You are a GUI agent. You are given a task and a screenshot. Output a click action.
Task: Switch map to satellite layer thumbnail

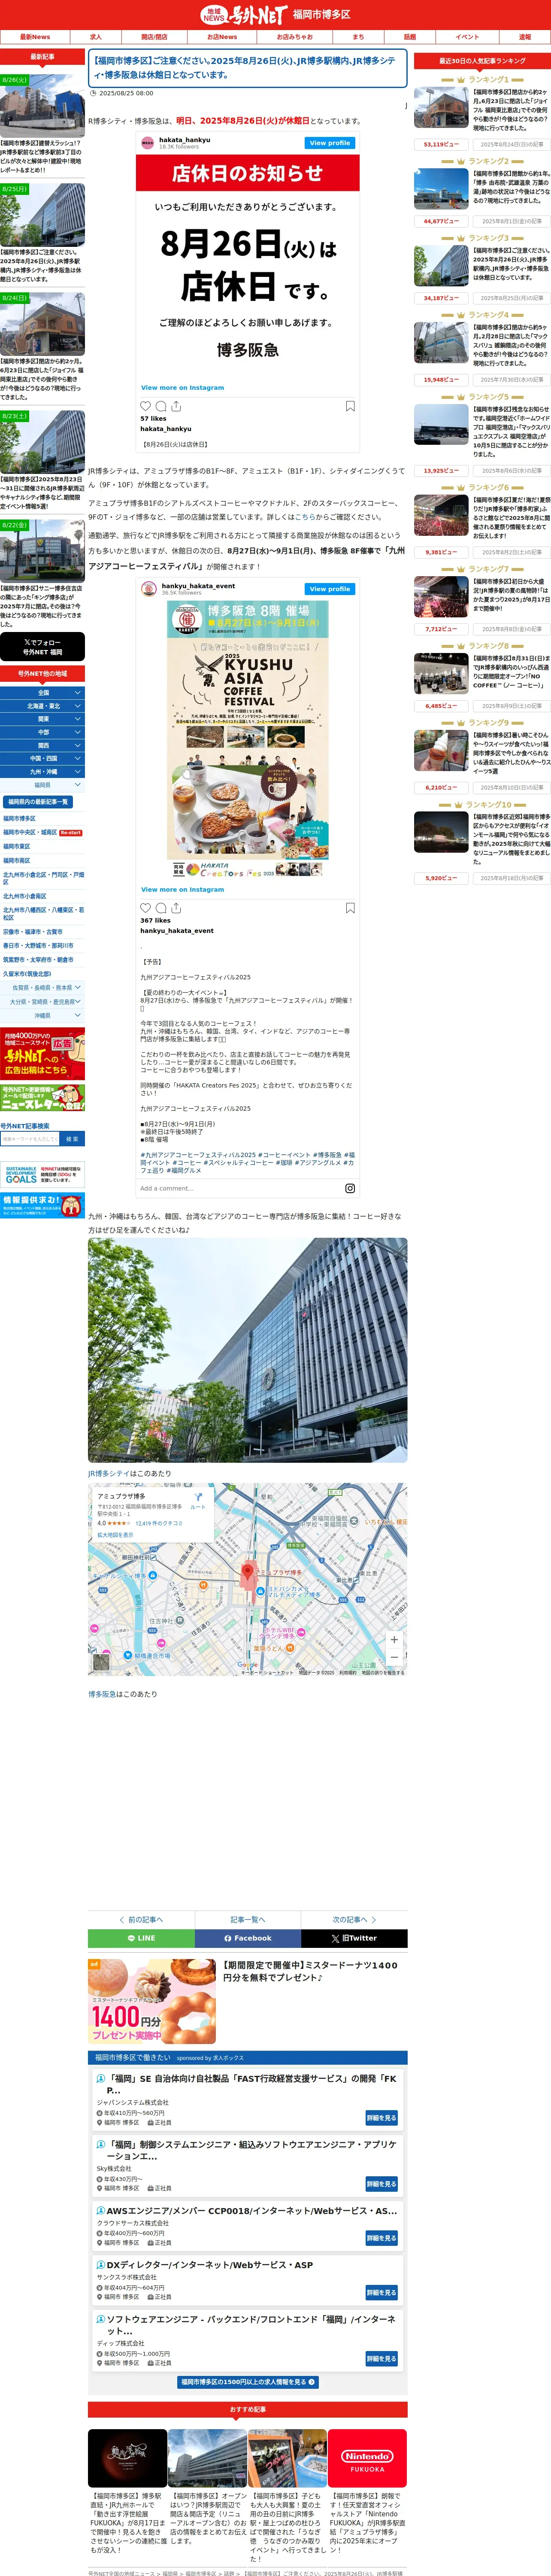(x=101, y=1662)
